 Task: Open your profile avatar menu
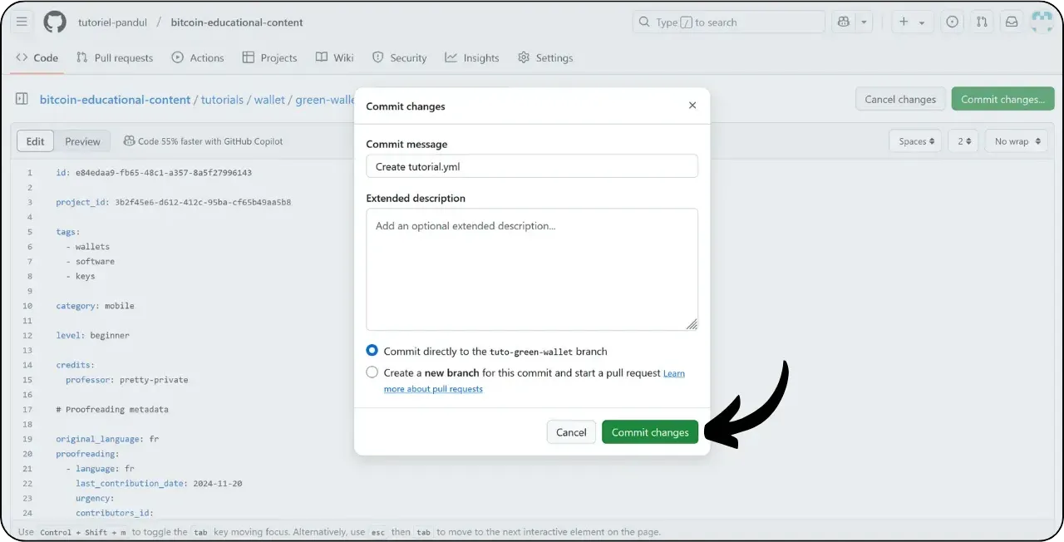(1042, 22)
